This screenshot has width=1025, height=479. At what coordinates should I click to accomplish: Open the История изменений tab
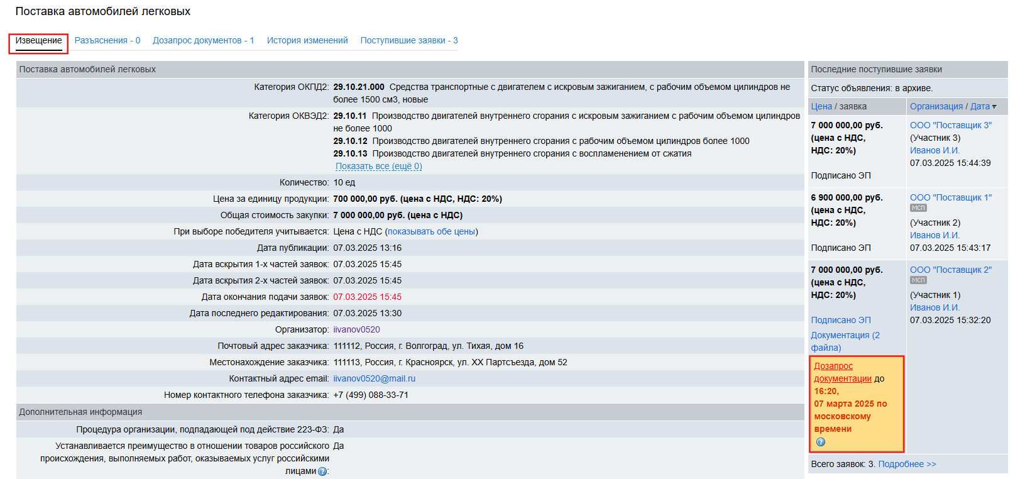pos(307,40)
